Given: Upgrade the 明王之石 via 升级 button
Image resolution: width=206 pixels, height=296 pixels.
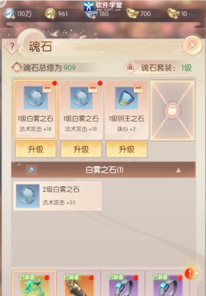Looking at the screenshot, I should [126, 149].
